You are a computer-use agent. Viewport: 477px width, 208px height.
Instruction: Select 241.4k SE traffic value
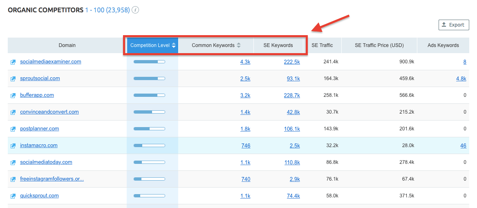pyautogui.click(x=330, y=62)
